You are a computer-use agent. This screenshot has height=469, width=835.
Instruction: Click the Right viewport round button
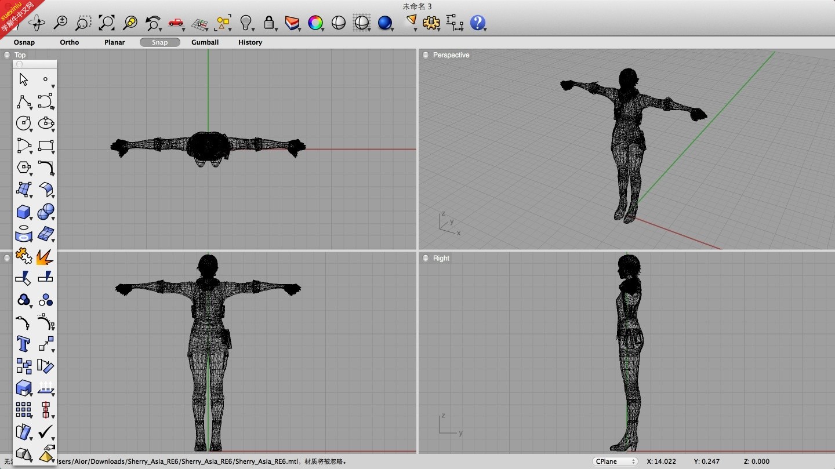tap(426, 258)
